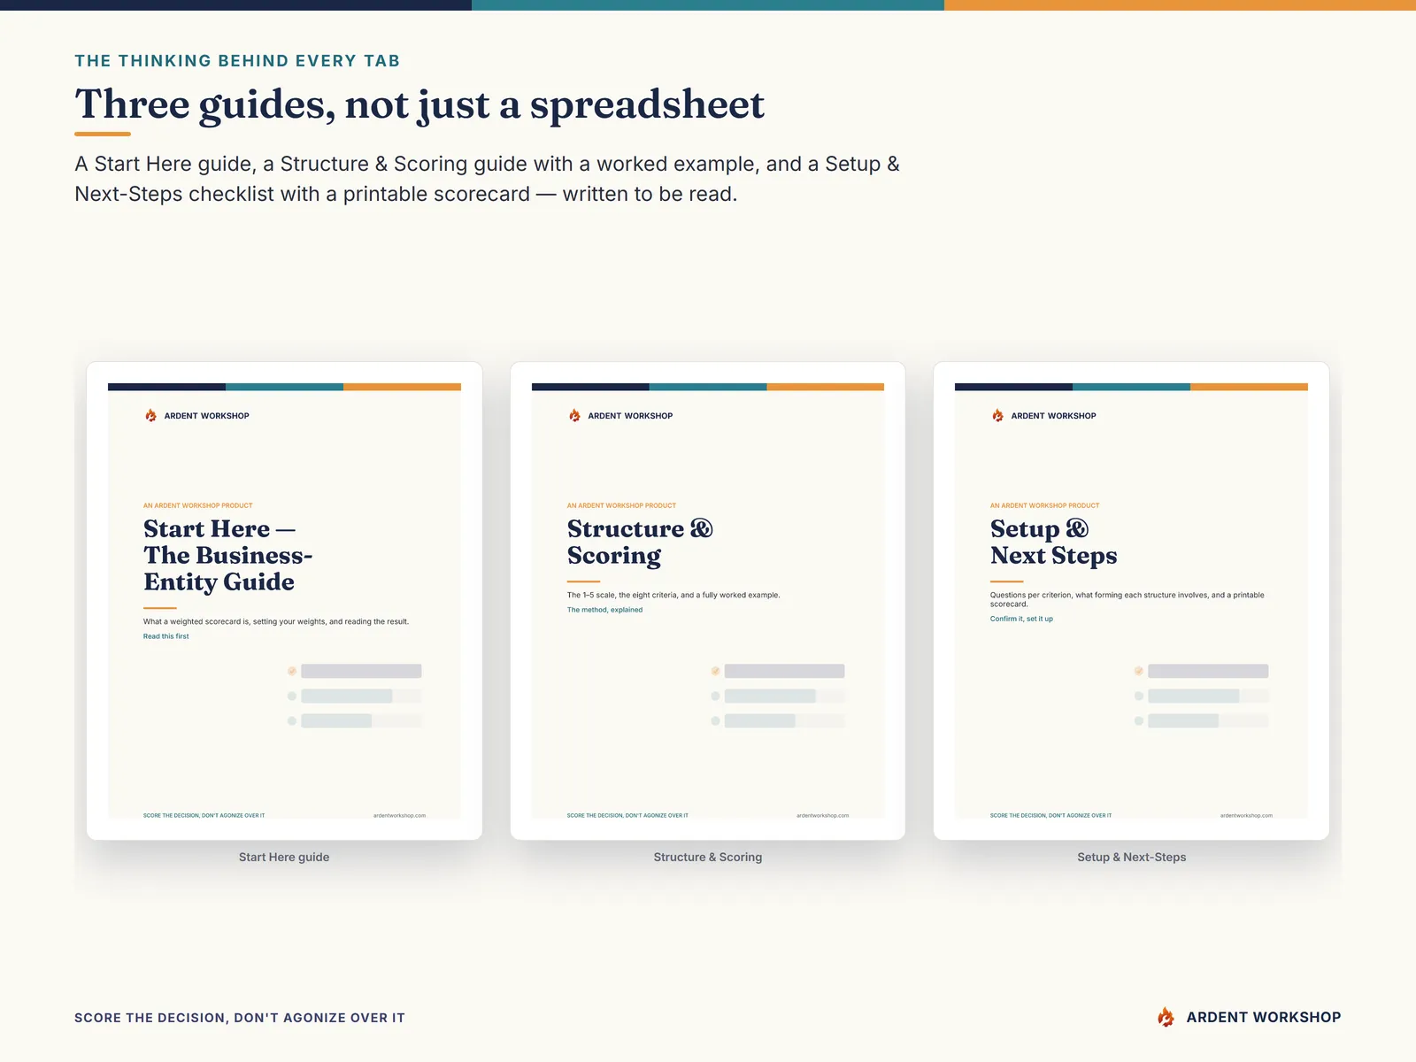Click the flame logo on the Setup & Next Steps cover
The width and height of the screenshot is (1416, 1062).
click(x=997, y=415)
